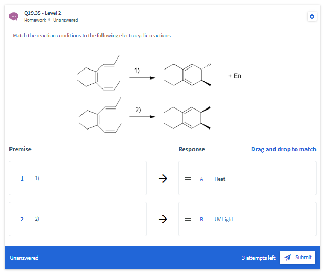The image size is (326, 277).
Task: Click the Q19.35 - Level 2 title
Action: (x=43, y=13)
